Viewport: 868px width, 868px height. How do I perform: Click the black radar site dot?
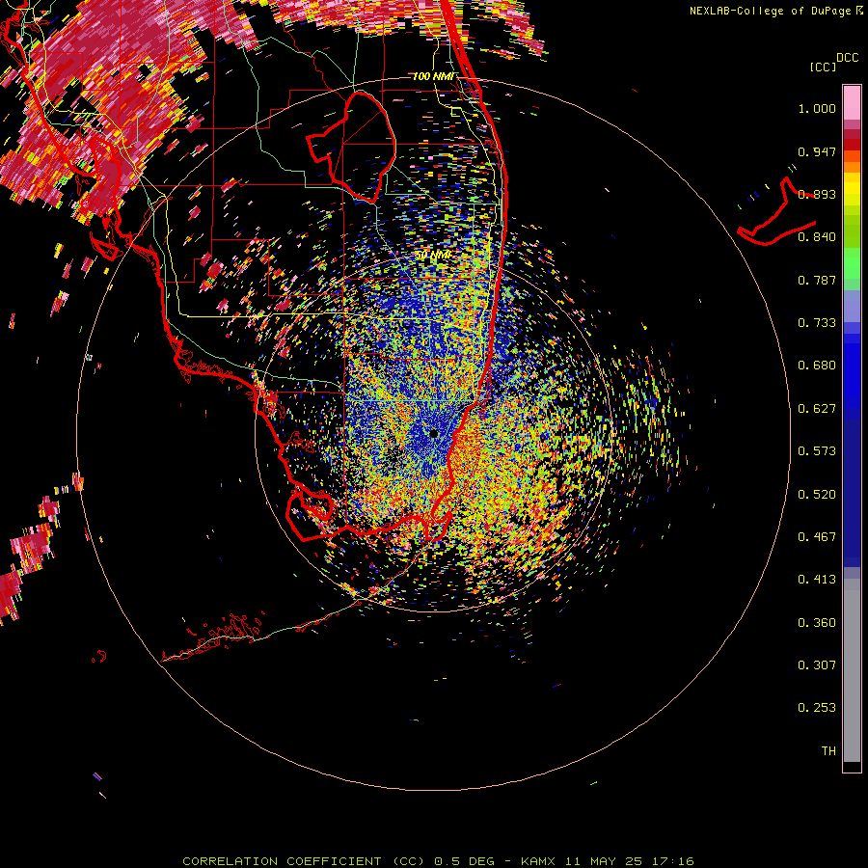434,433
